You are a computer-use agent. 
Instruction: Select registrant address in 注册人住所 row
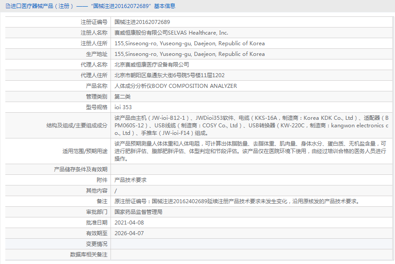point(190,43)
